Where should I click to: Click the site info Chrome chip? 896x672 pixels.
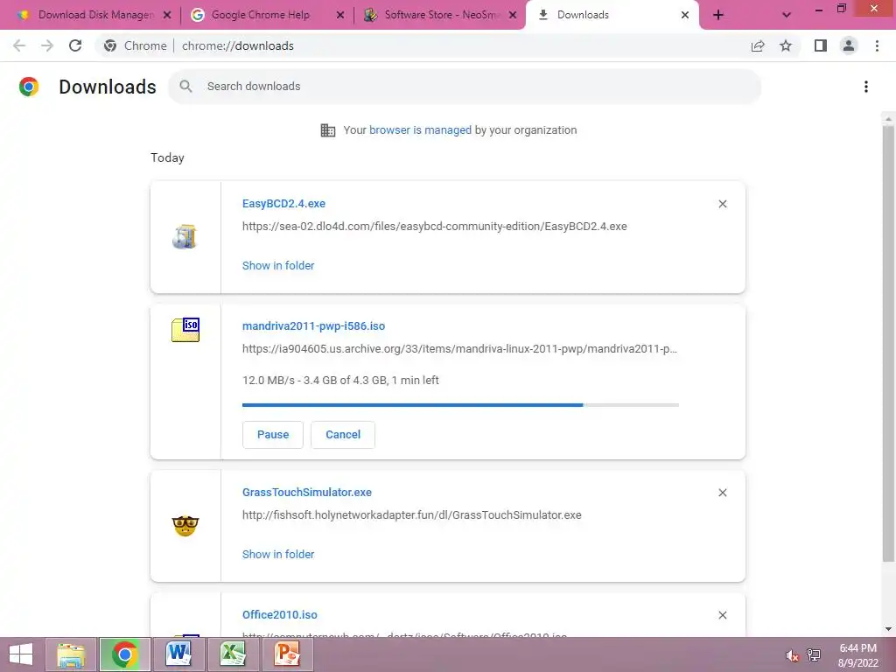[136, 45]
